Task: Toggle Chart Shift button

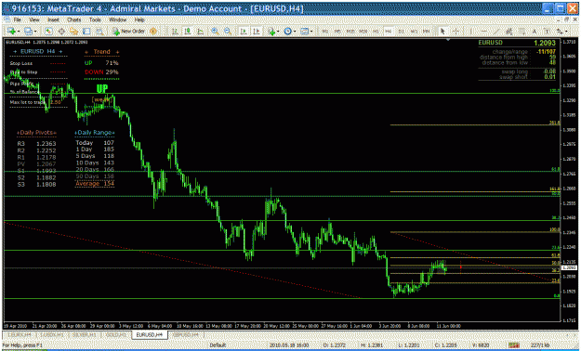Action: point(256,32)
